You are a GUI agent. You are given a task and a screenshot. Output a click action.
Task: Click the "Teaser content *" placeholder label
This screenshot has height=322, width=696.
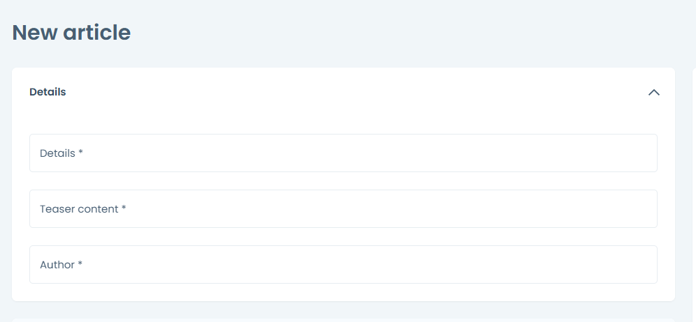point(82,208)
